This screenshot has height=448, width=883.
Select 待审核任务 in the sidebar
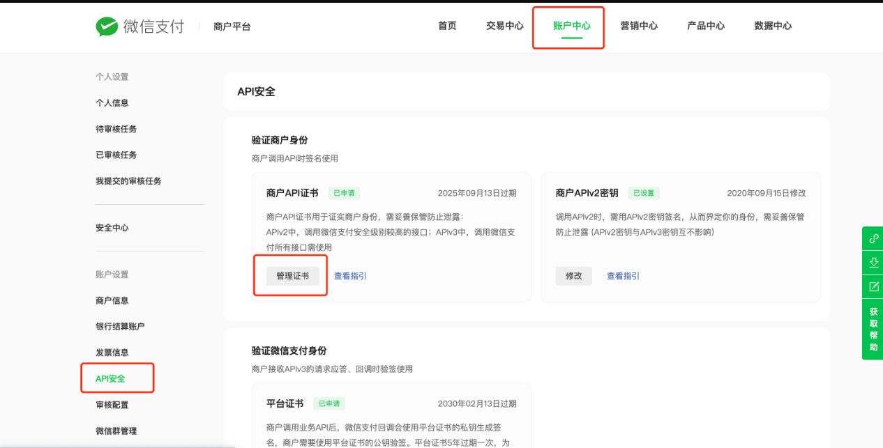click(116, 129)
